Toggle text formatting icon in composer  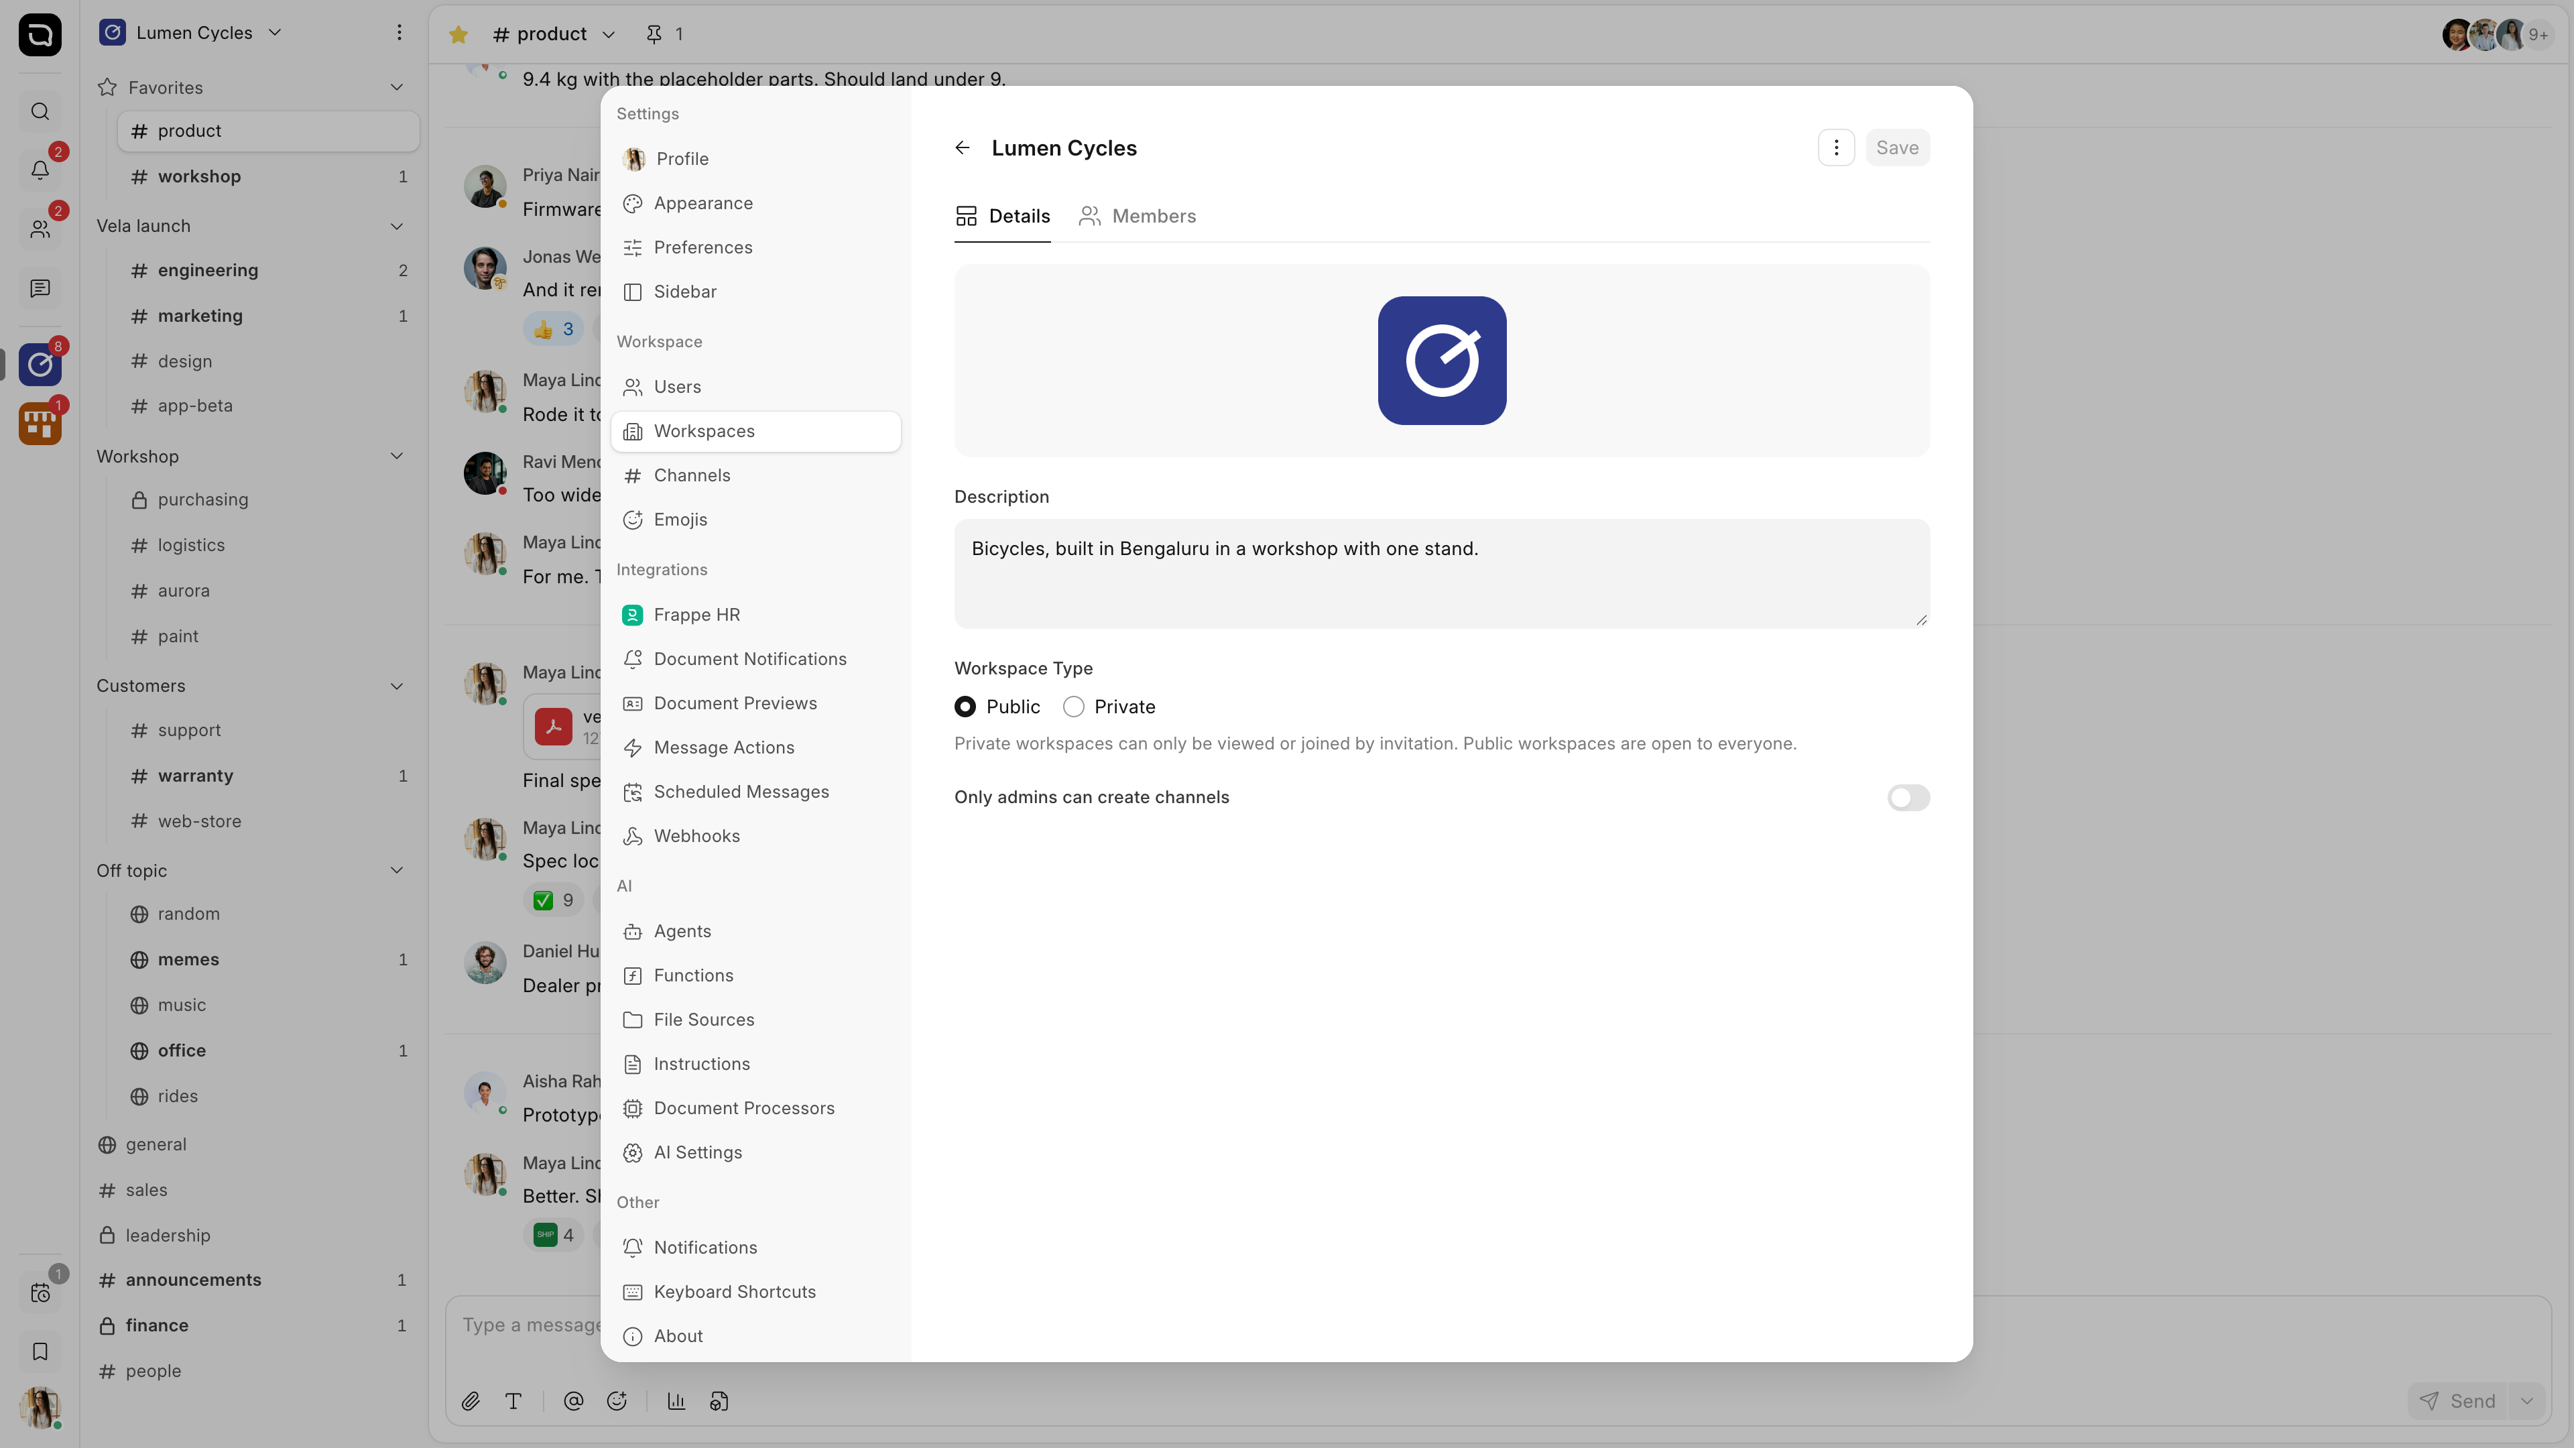click(513, 1401)
